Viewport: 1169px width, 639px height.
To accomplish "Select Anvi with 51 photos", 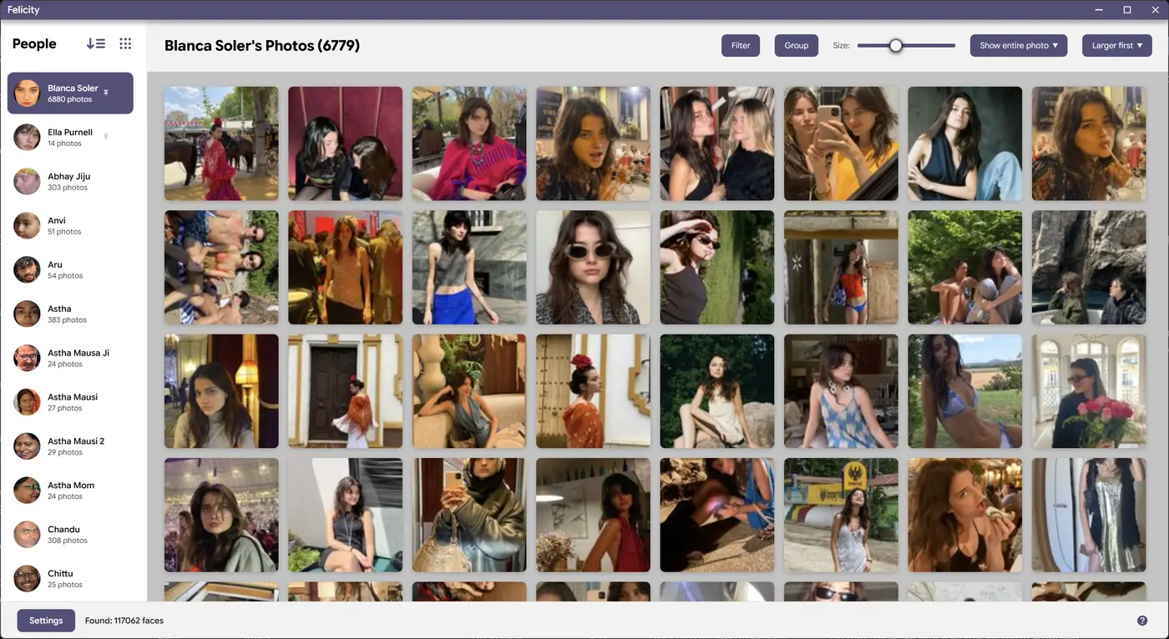I will pos(70,226).
